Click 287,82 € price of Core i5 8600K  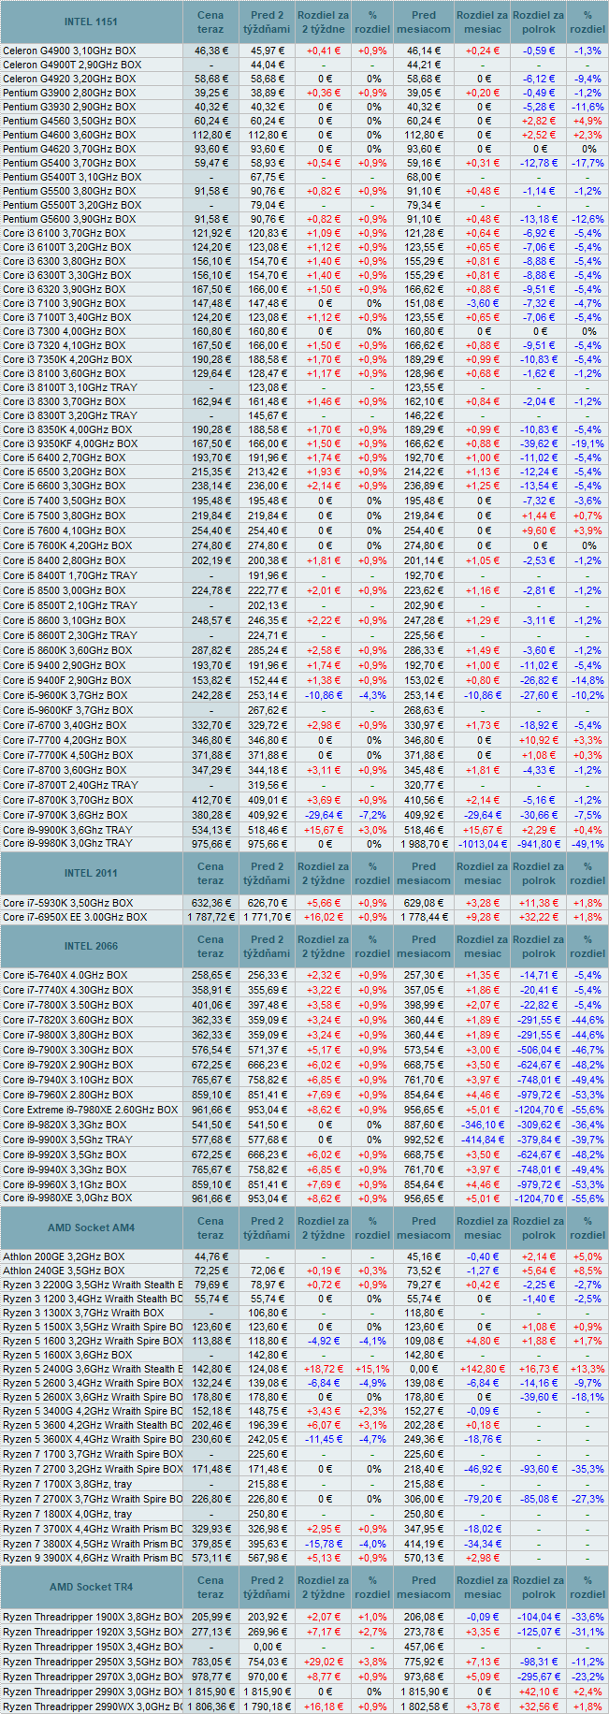coord(210,650)
